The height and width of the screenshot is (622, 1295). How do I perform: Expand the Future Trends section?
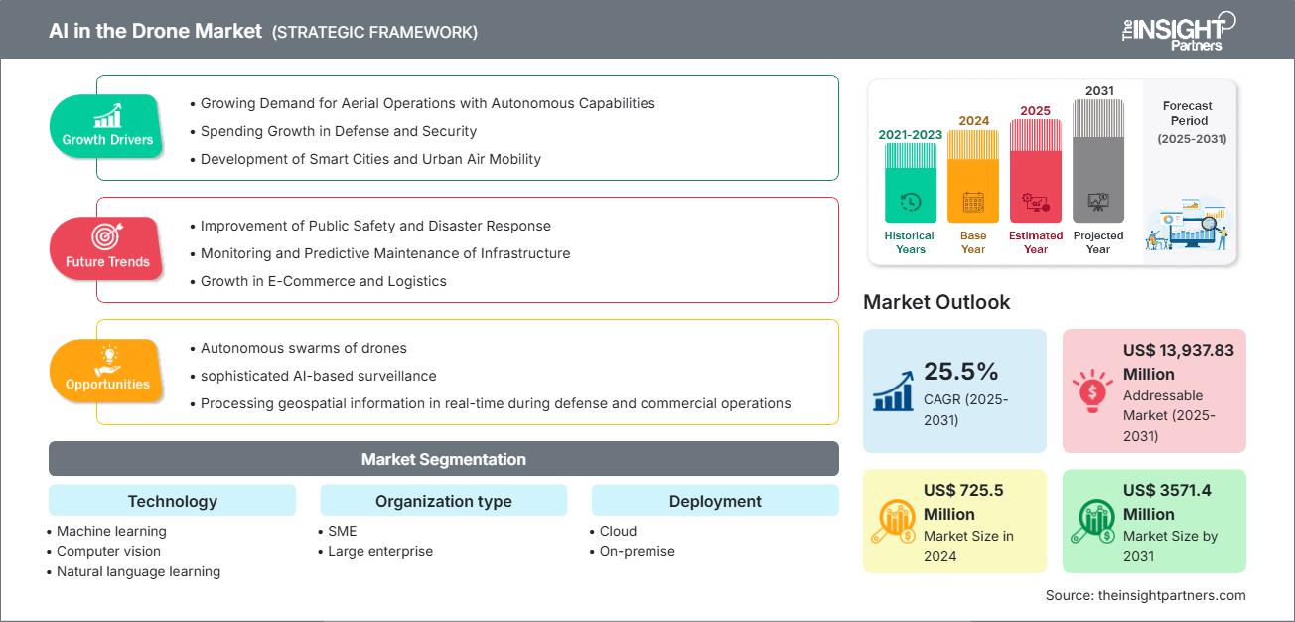click(105, 249)
